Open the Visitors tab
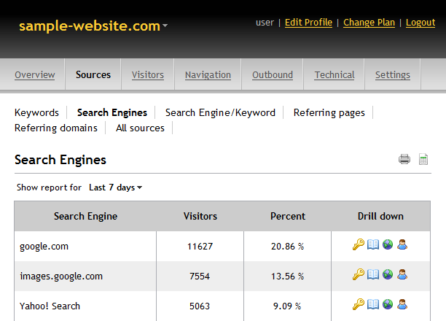 tap(148, 74)
